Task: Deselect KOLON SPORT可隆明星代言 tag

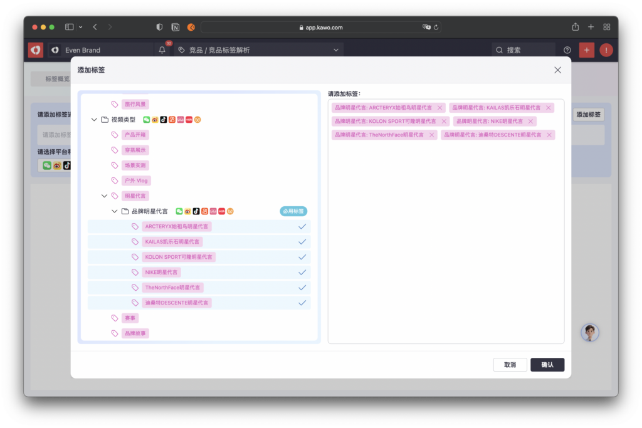Action: point(302,257)
